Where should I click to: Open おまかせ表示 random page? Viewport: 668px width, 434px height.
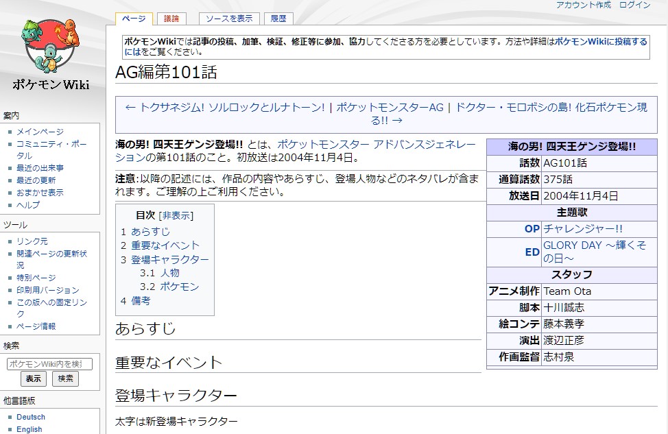tap(40, 193)
